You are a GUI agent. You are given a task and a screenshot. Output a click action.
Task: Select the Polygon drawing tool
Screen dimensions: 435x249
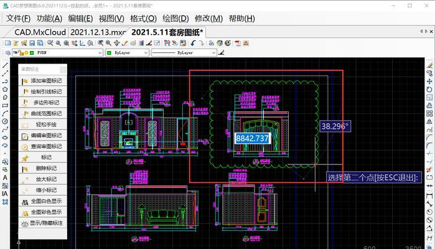pos(5,90)
